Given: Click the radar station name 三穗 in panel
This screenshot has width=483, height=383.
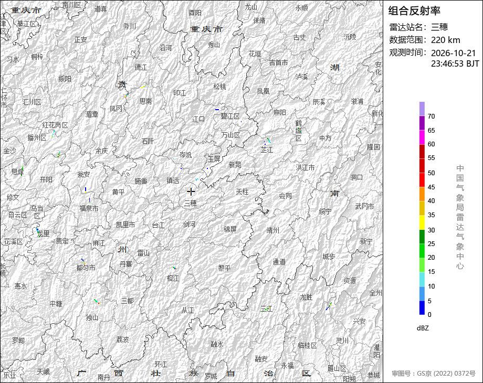Looking at the screenshot, I should click(x=439, y=27).
